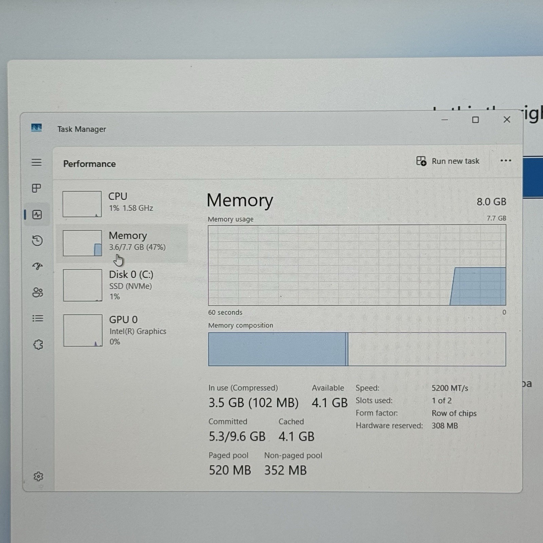Click the Cached 4.1 GB value
The width and height of the screenshot is (543, 543).
(x=296, y=436)
